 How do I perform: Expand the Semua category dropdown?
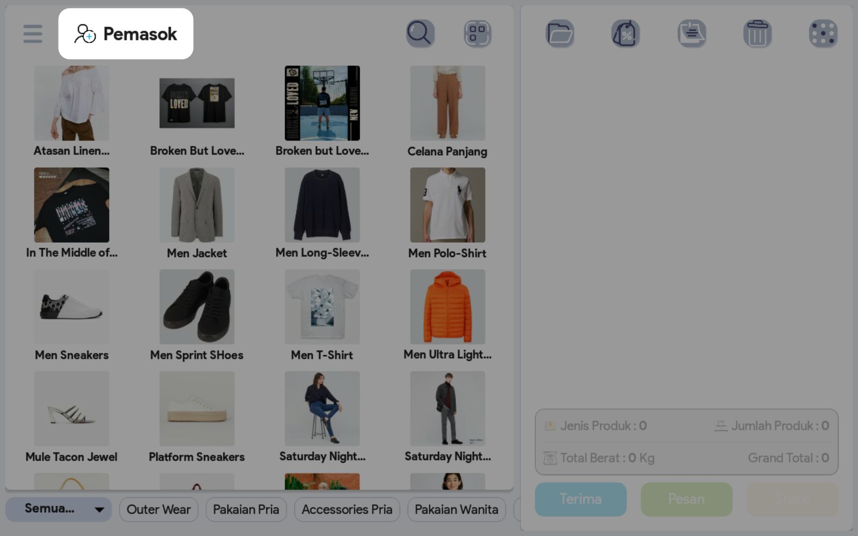(59, 509)
